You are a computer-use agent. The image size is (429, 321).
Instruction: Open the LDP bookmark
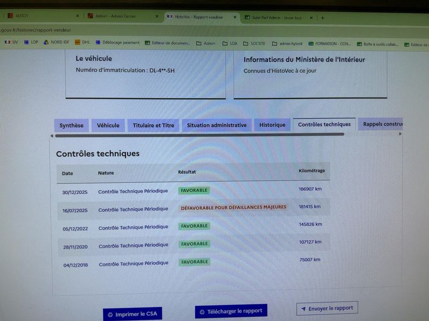(31, 42)
